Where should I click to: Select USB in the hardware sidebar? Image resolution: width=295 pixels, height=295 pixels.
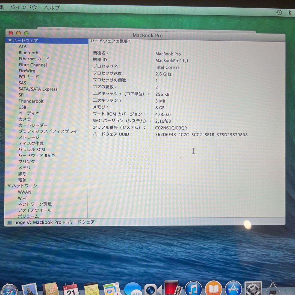click(x=22, y=107)
